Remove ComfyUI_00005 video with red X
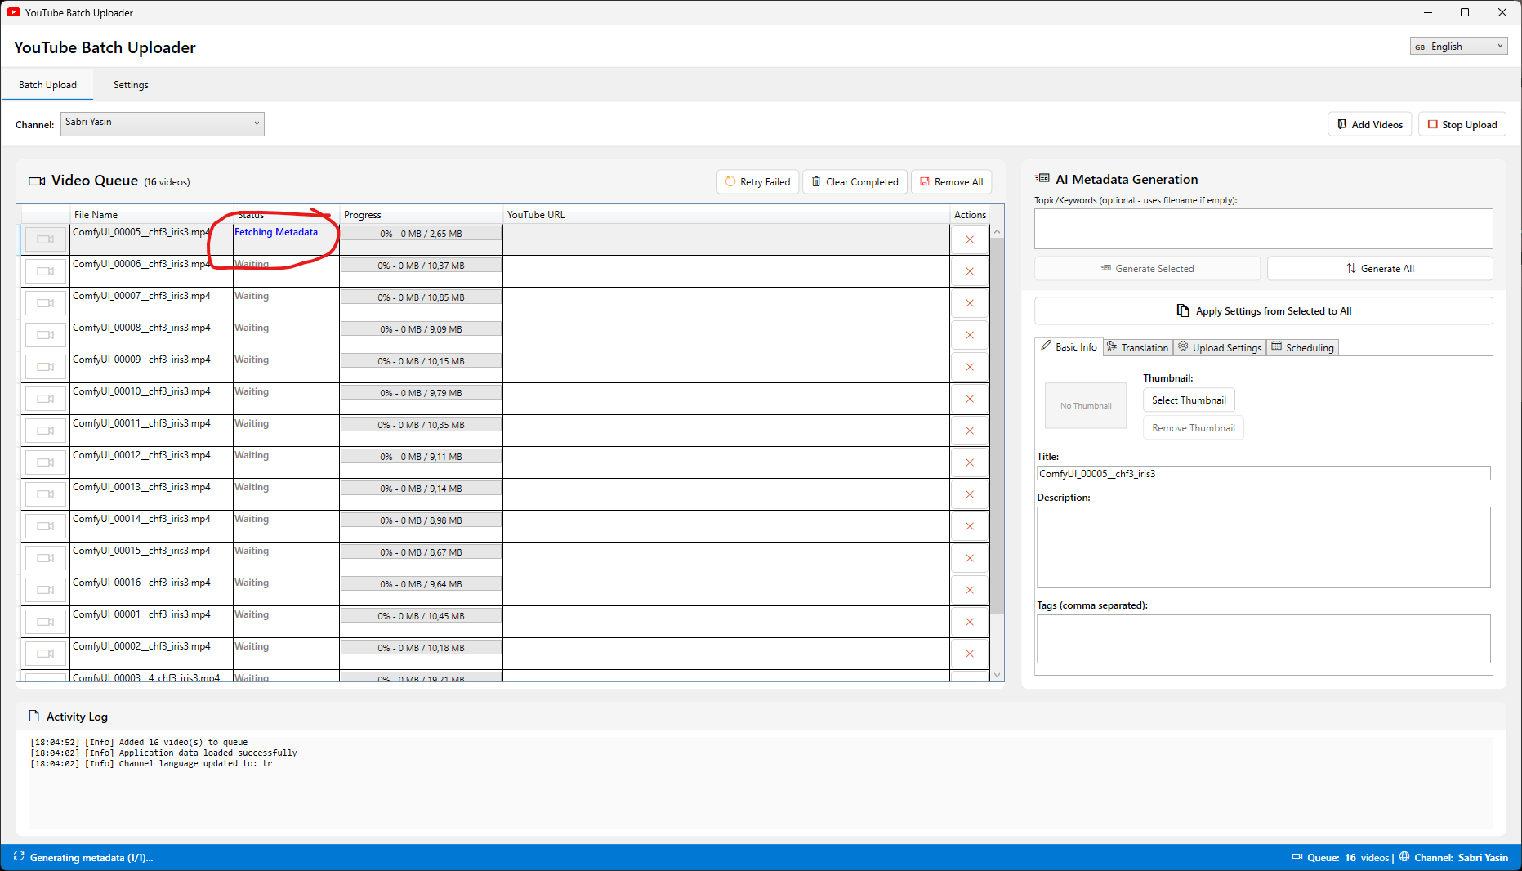1522x871 pixels. (970, 239)
